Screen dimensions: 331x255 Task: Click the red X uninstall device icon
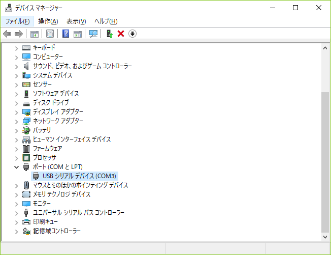pos(121,34)
